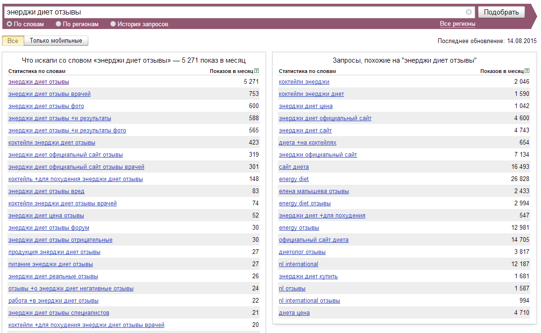Click the '16 493' impressions value
This screenshot has height=333, width=541.
click(520, 167)
